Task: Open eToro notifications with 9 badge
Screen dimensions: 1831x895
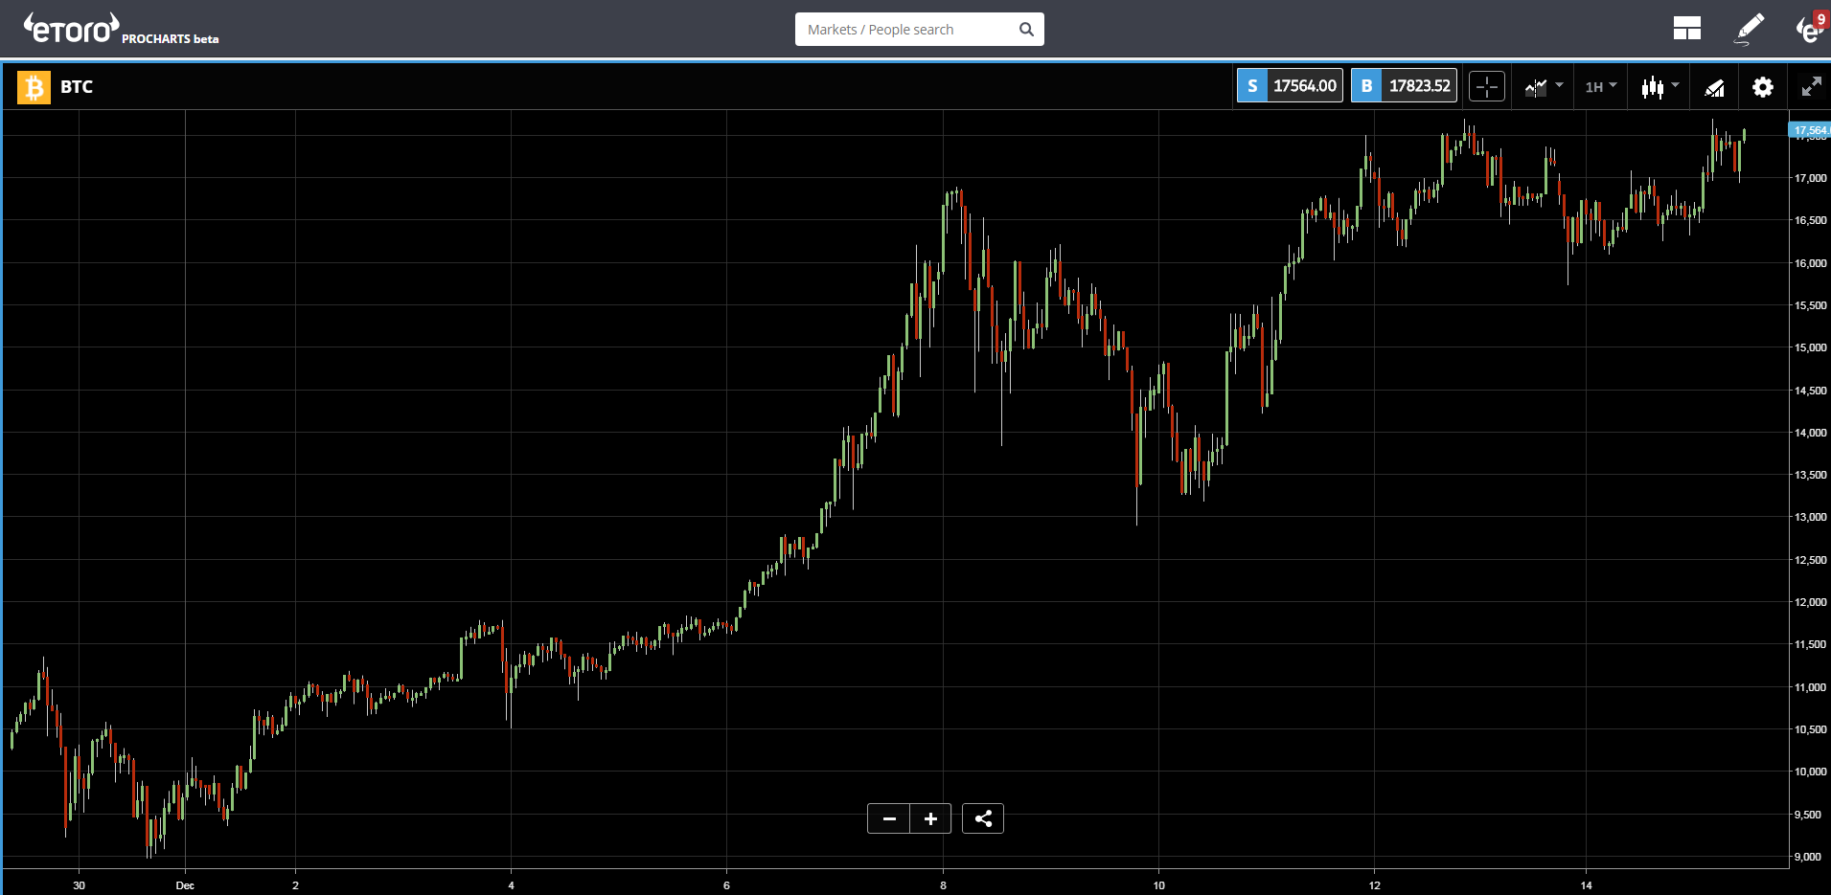Action: (1810, 29)
